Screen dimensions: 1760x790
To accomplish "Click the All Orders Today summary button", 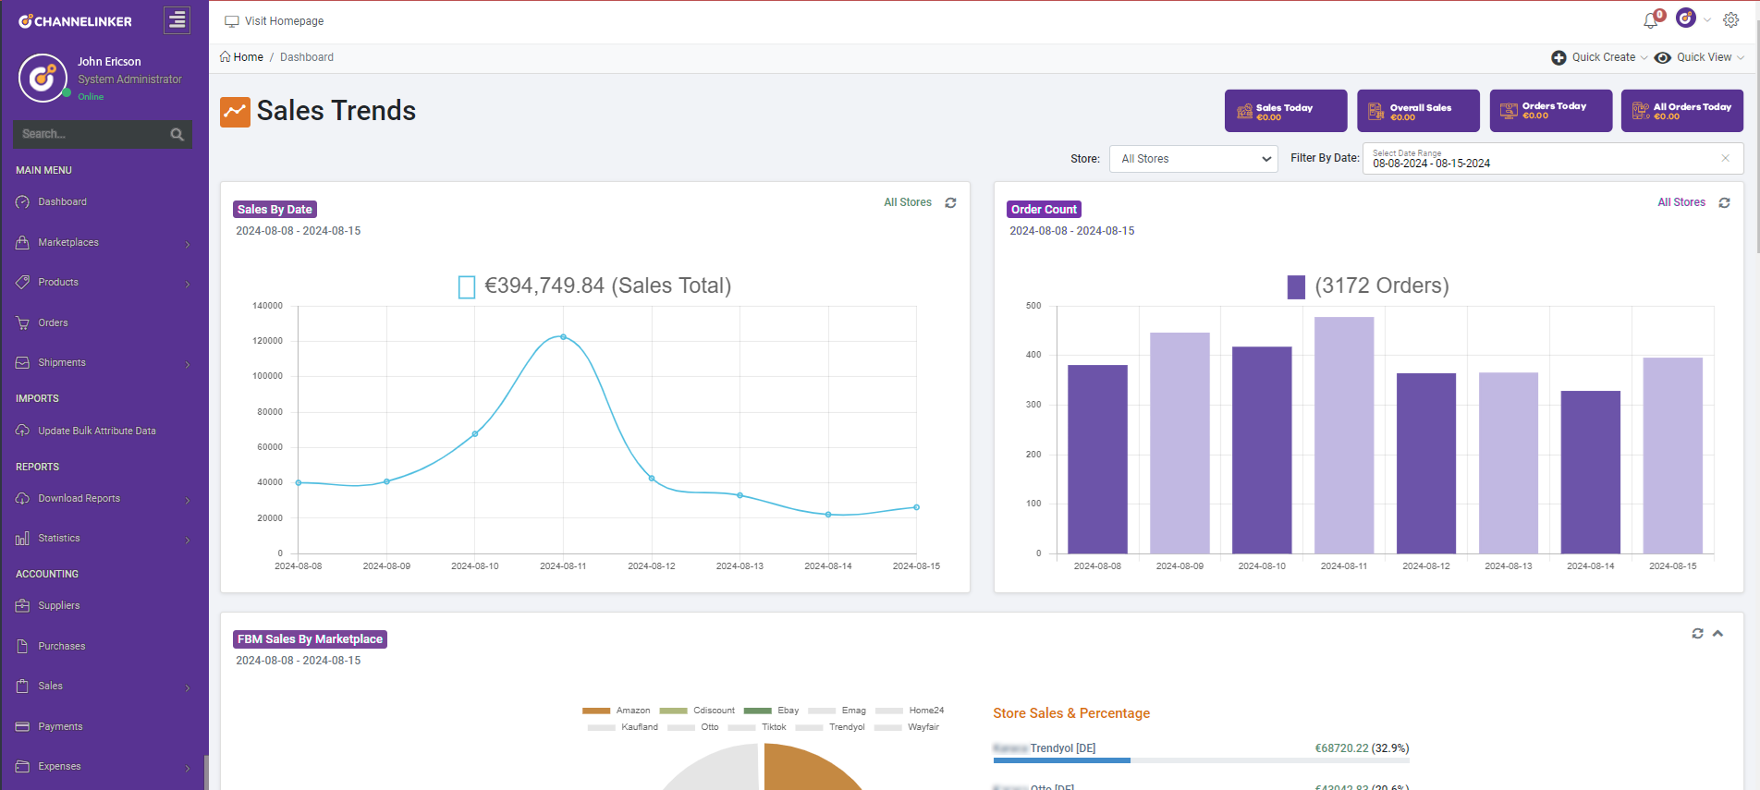I will coord(1682,111).
